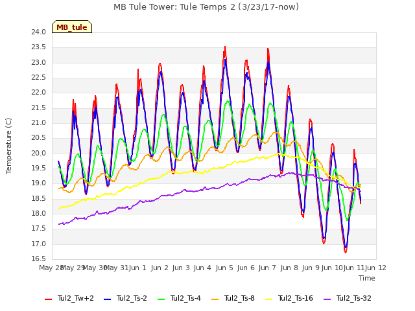Click the Jun 7 x-axis tick label
415x311 pixels.
[267, 268]
